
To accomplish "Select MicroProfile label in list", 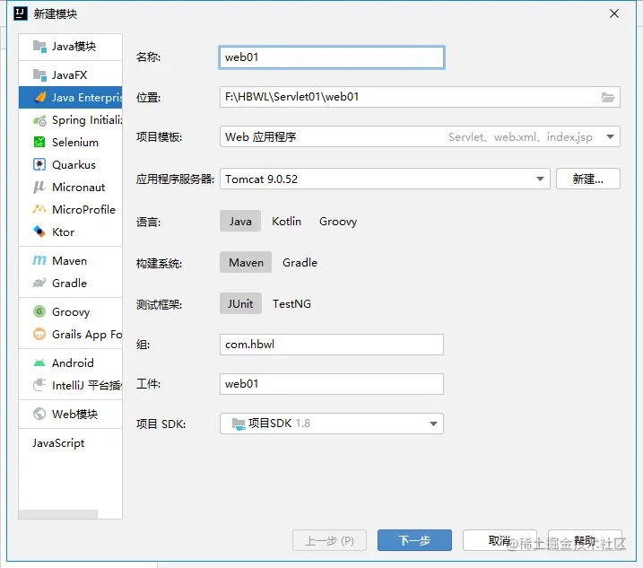I will tap(83, 209).
